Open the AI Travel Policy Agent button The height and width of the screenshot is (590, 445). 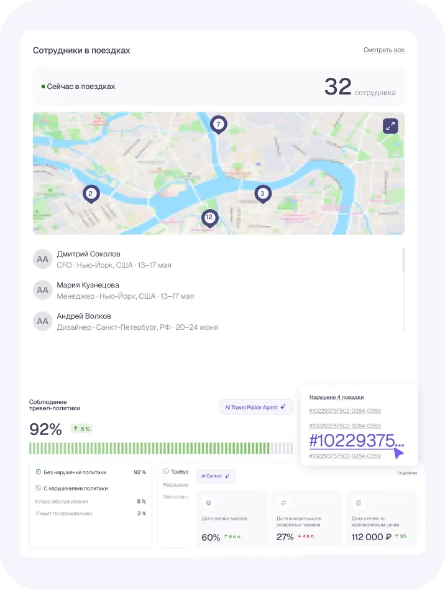tap(255, 407)
